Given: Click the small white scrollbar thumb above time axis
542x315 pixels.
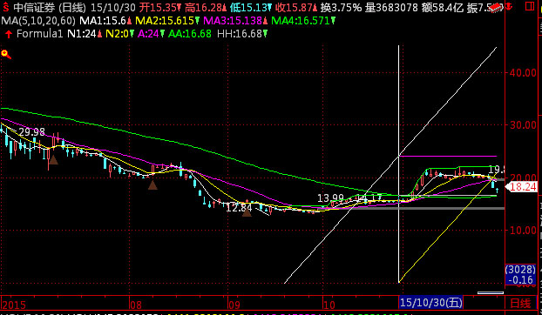Looking at the screenshot, I should coord(491,293).
